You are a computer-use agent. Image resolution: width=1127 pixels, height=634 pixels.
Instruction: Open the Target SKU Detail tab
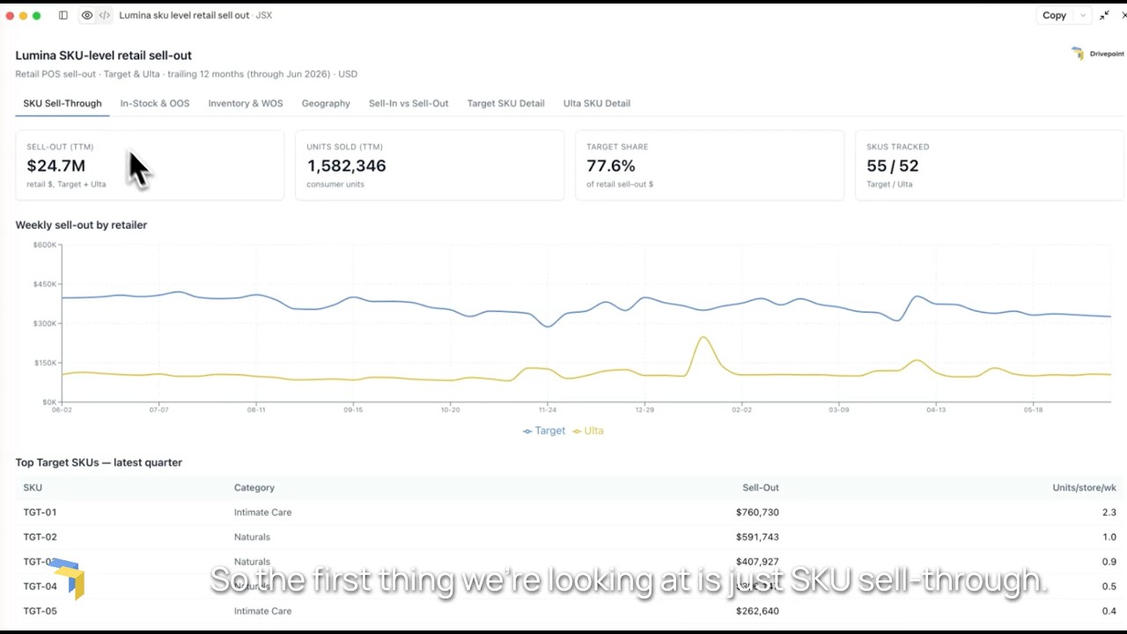pyautogui.click(x=505, y=103)
